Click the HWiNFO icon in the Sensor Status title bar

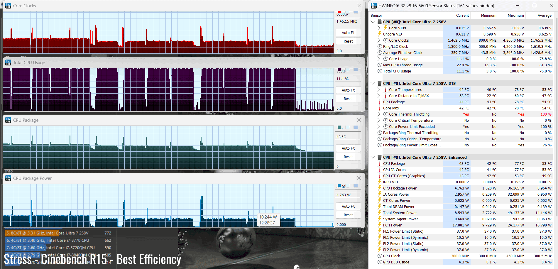pos(374,6)
